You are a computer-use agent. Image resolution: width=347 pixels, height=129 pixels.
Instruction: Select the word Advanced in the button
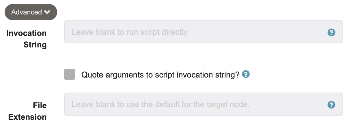pyautogui.click(x=27, y=12)
